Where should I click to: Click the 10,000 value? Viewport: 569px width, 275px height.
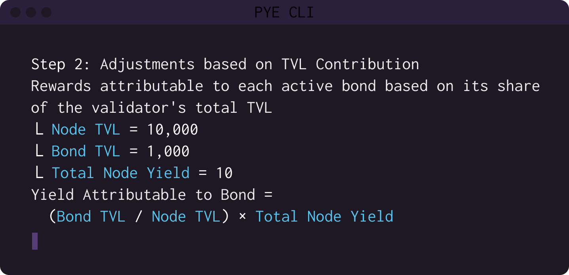click(172, 130)
